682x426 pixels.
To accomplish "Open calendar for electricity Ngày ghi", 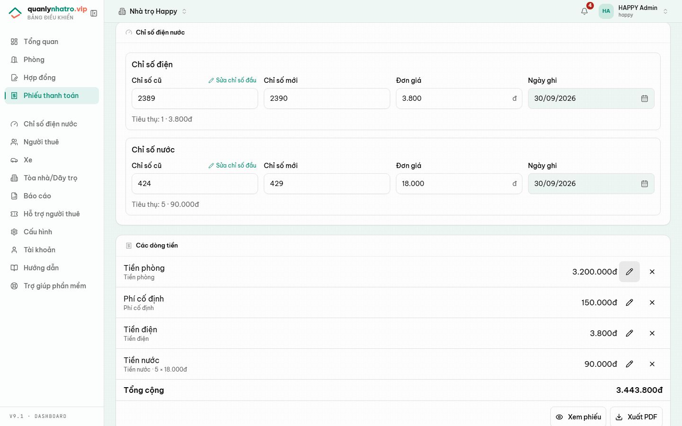I will tap(645, 98).
